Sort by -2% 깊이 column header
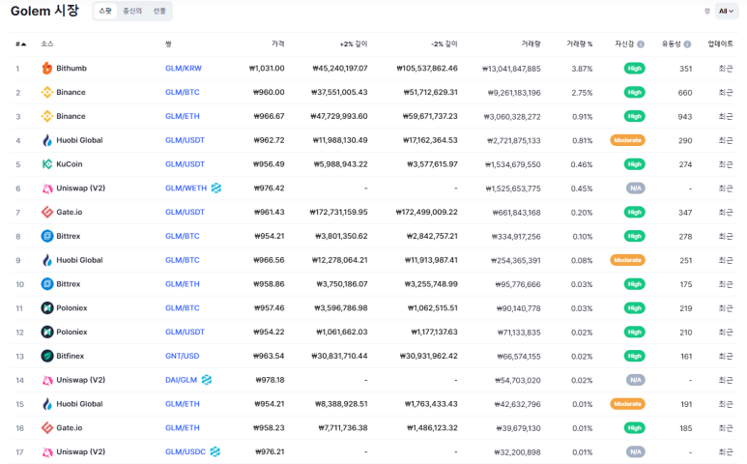The image size is (747, 464). click(x=444, y=43)
